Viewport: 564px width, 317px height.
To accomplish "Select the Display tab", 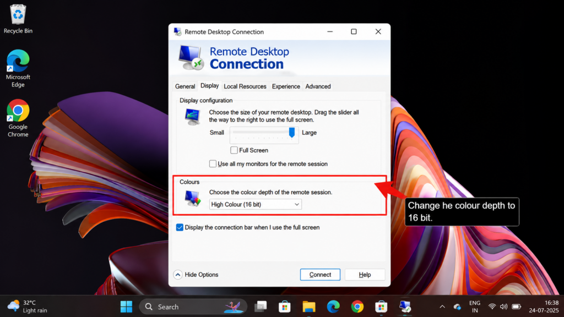I will 209,85.
